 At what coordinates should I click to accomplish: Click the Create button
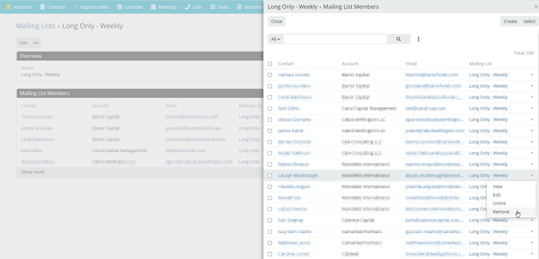coord(510,21)
